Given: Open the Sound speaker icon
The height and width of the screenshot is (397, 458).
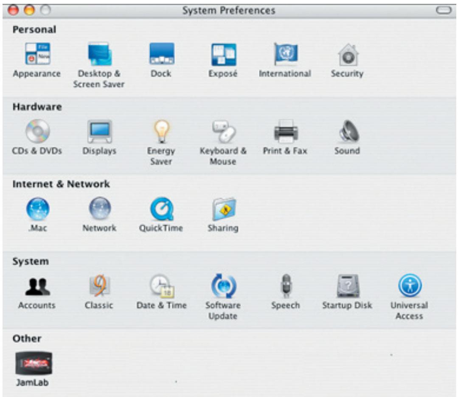Looking at the screenshot, I should coord(349,131).
